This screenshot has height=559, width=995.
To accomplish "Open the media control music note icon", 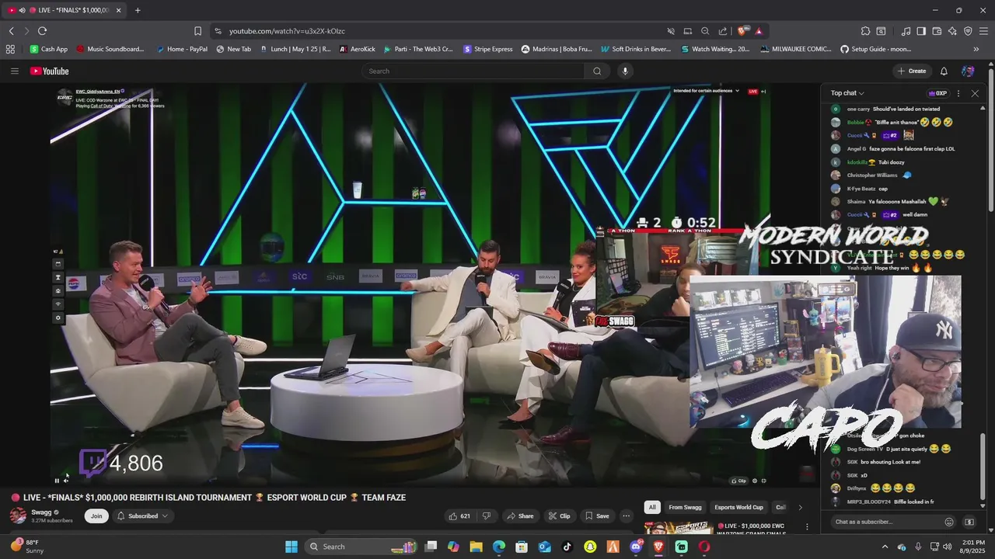I will 906,31.
